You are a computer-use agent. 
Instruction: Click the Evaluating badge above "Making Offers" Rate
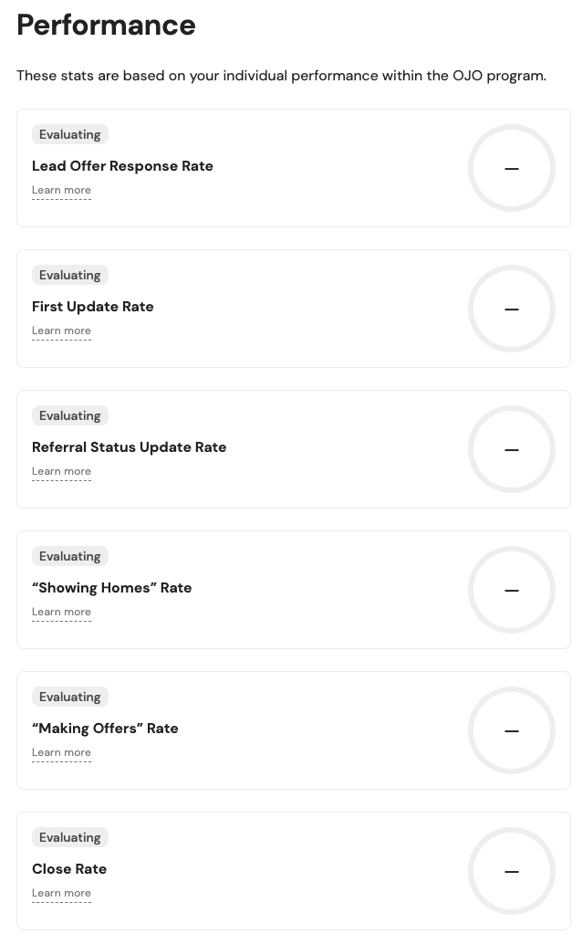click(70, 698)
